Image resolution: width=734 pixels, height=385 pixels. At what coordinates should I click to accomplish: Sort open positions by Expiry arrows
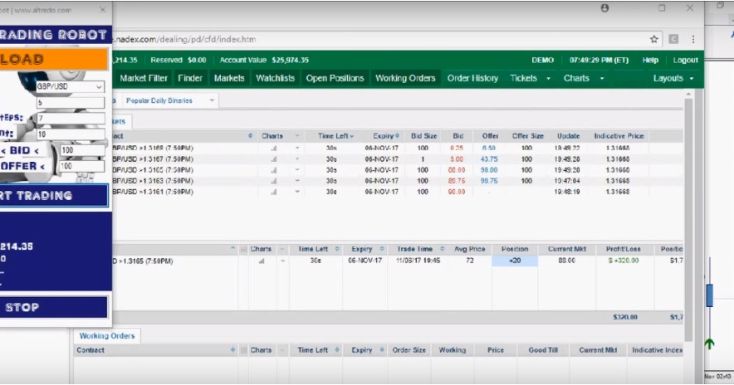[382, 250]
